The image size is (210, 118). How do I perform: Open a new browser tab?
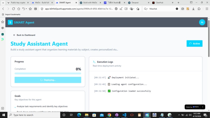click(178, 3)
